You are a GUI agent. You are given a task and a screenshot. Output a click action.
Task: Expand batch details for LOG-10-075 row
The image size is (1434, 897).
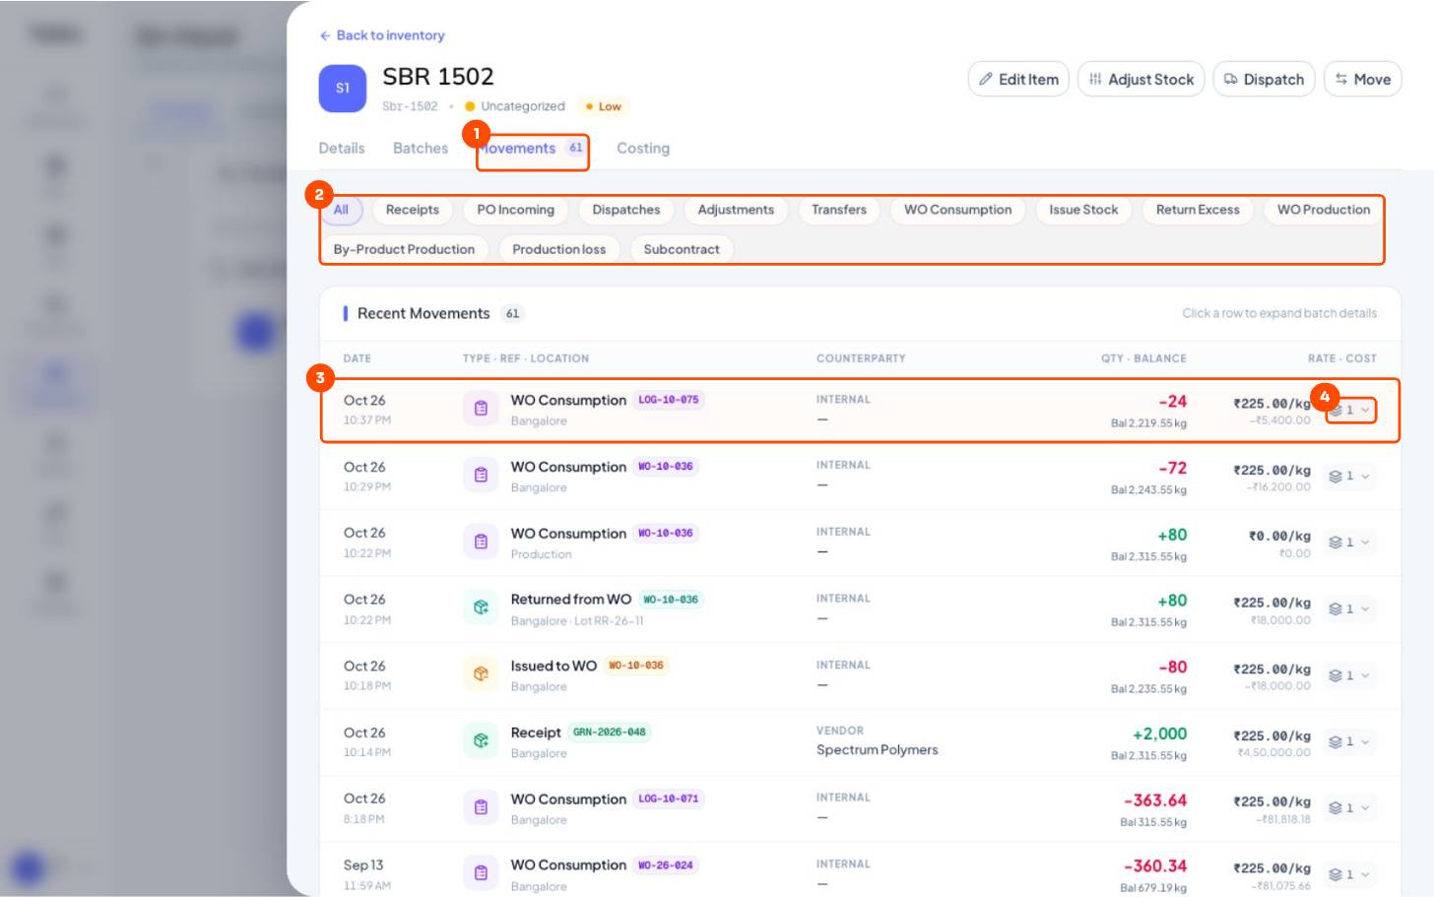point(1350,410)
